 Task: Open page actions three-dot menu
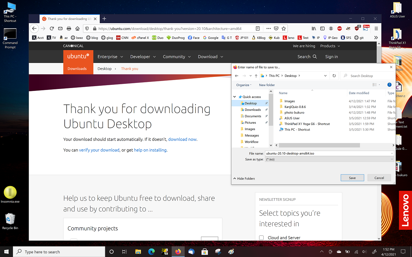[268, 29]
